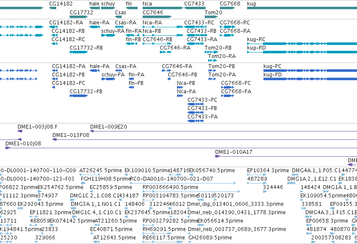Click the CG7646 gene label
The height and width of the screenshot is (244, 357).
(153, 12)
